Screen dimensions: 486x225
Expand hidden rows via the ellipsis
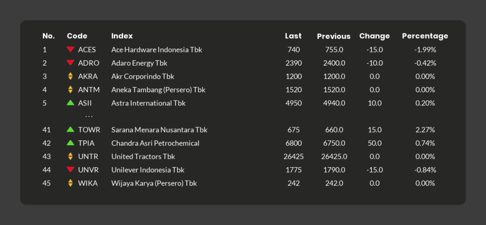pyautogui.click(x=89, y=117)
